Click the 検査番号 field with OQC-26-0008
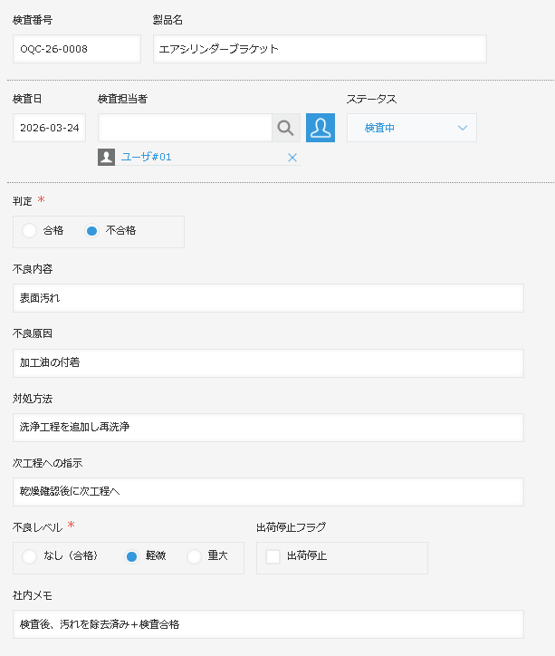 77,49
